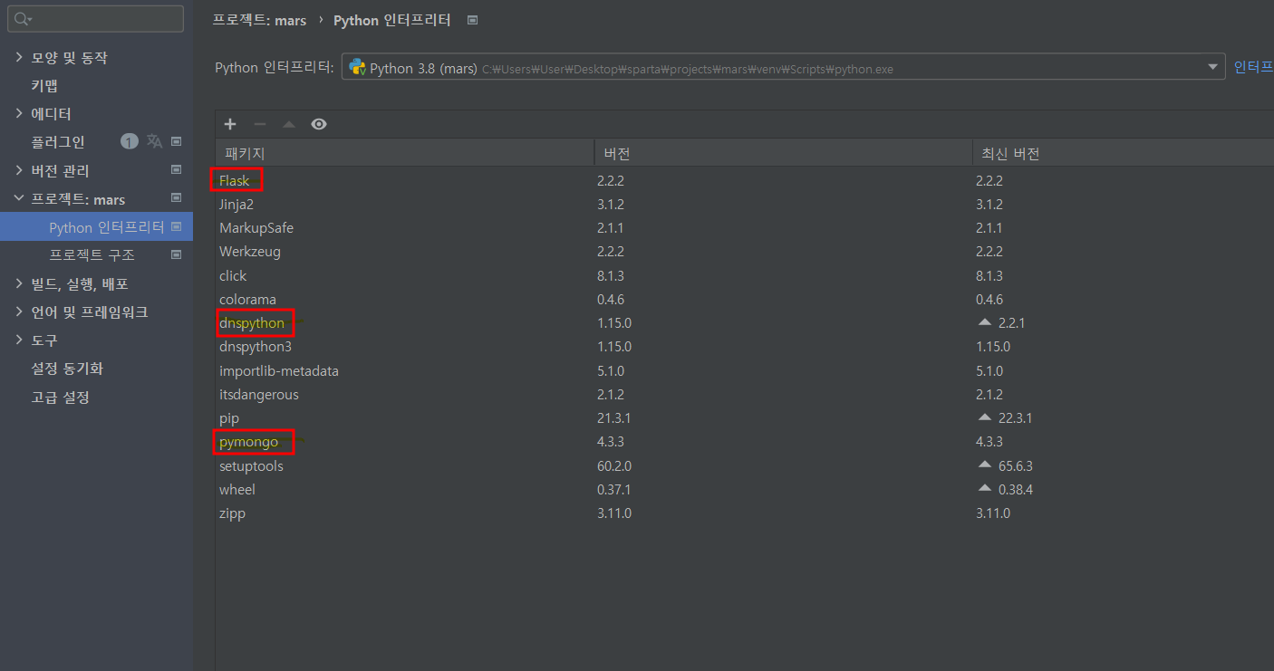Screen dimensions: 1274x671
Task: Expand the 빌드, 실행, 배포 section
Action: pyautogui.click(x=20, y=283)
